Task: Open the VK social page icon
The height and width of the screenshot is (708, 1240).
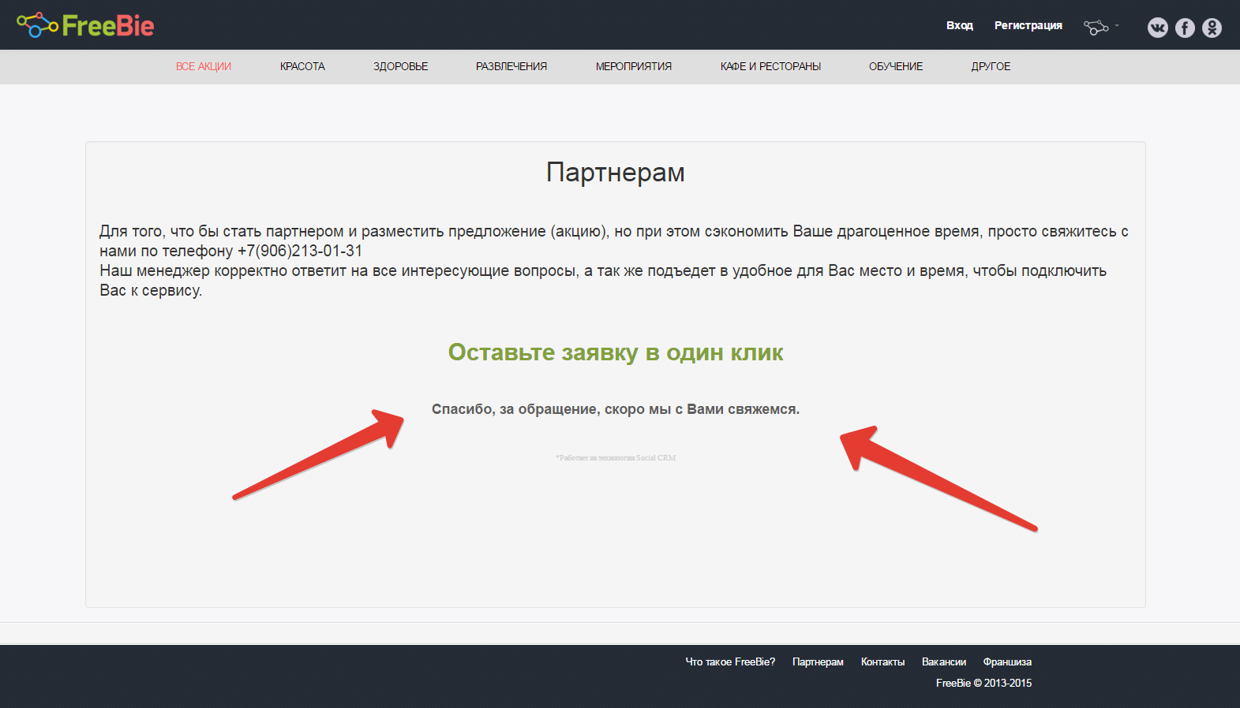Action: pos(1158,28)
